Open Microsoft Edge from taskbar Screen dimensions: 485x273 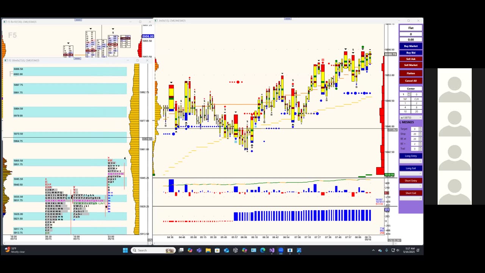pos(263,250)
